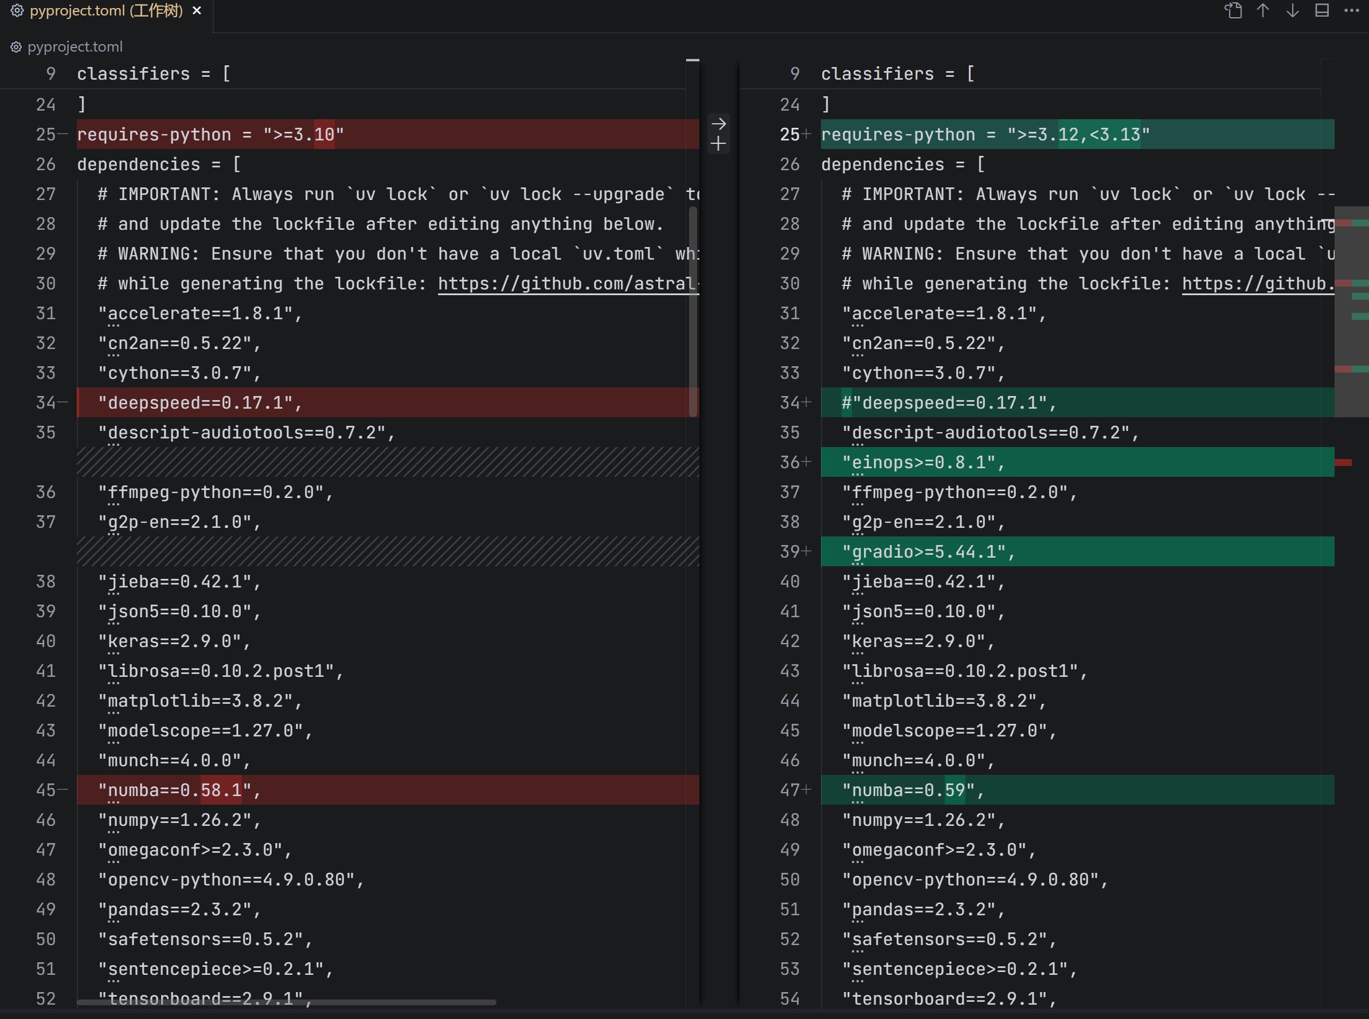Go to previous change with up arrow
Screen dimensions: 1369x1019
pos(1262,10)
